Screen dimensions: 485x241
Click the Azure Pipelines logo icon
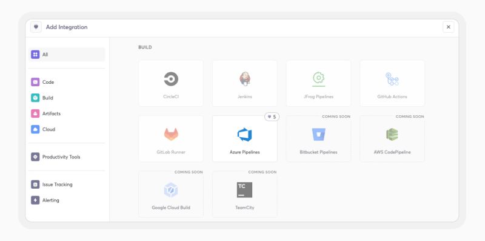[245, 134]
